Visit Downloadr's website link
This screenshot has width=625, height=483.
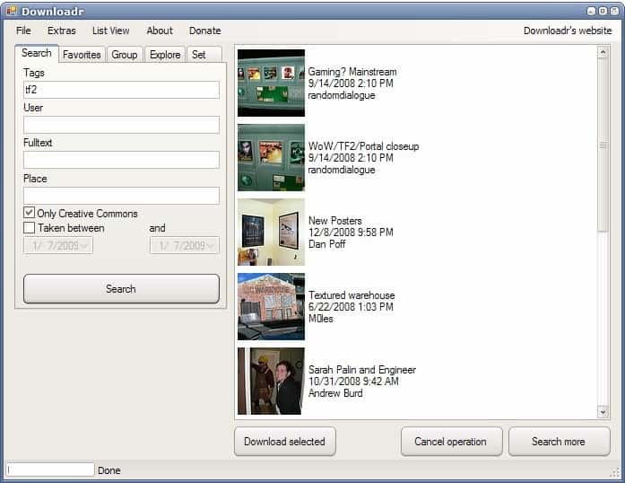(568, 31)
